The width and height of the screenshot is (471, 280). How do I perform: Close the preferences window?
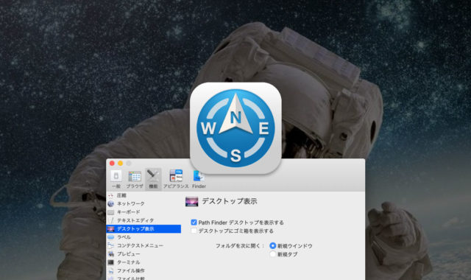[x=112, y=164]
